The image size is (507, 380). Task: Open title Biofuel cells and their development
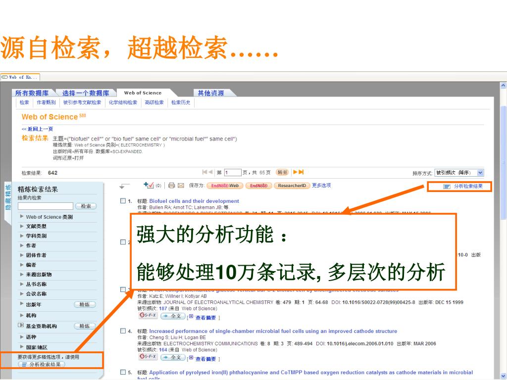tap(194, 201)
